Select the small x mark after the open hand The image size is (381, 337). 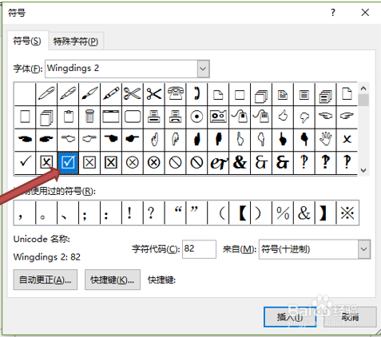[x=347, y=140]
